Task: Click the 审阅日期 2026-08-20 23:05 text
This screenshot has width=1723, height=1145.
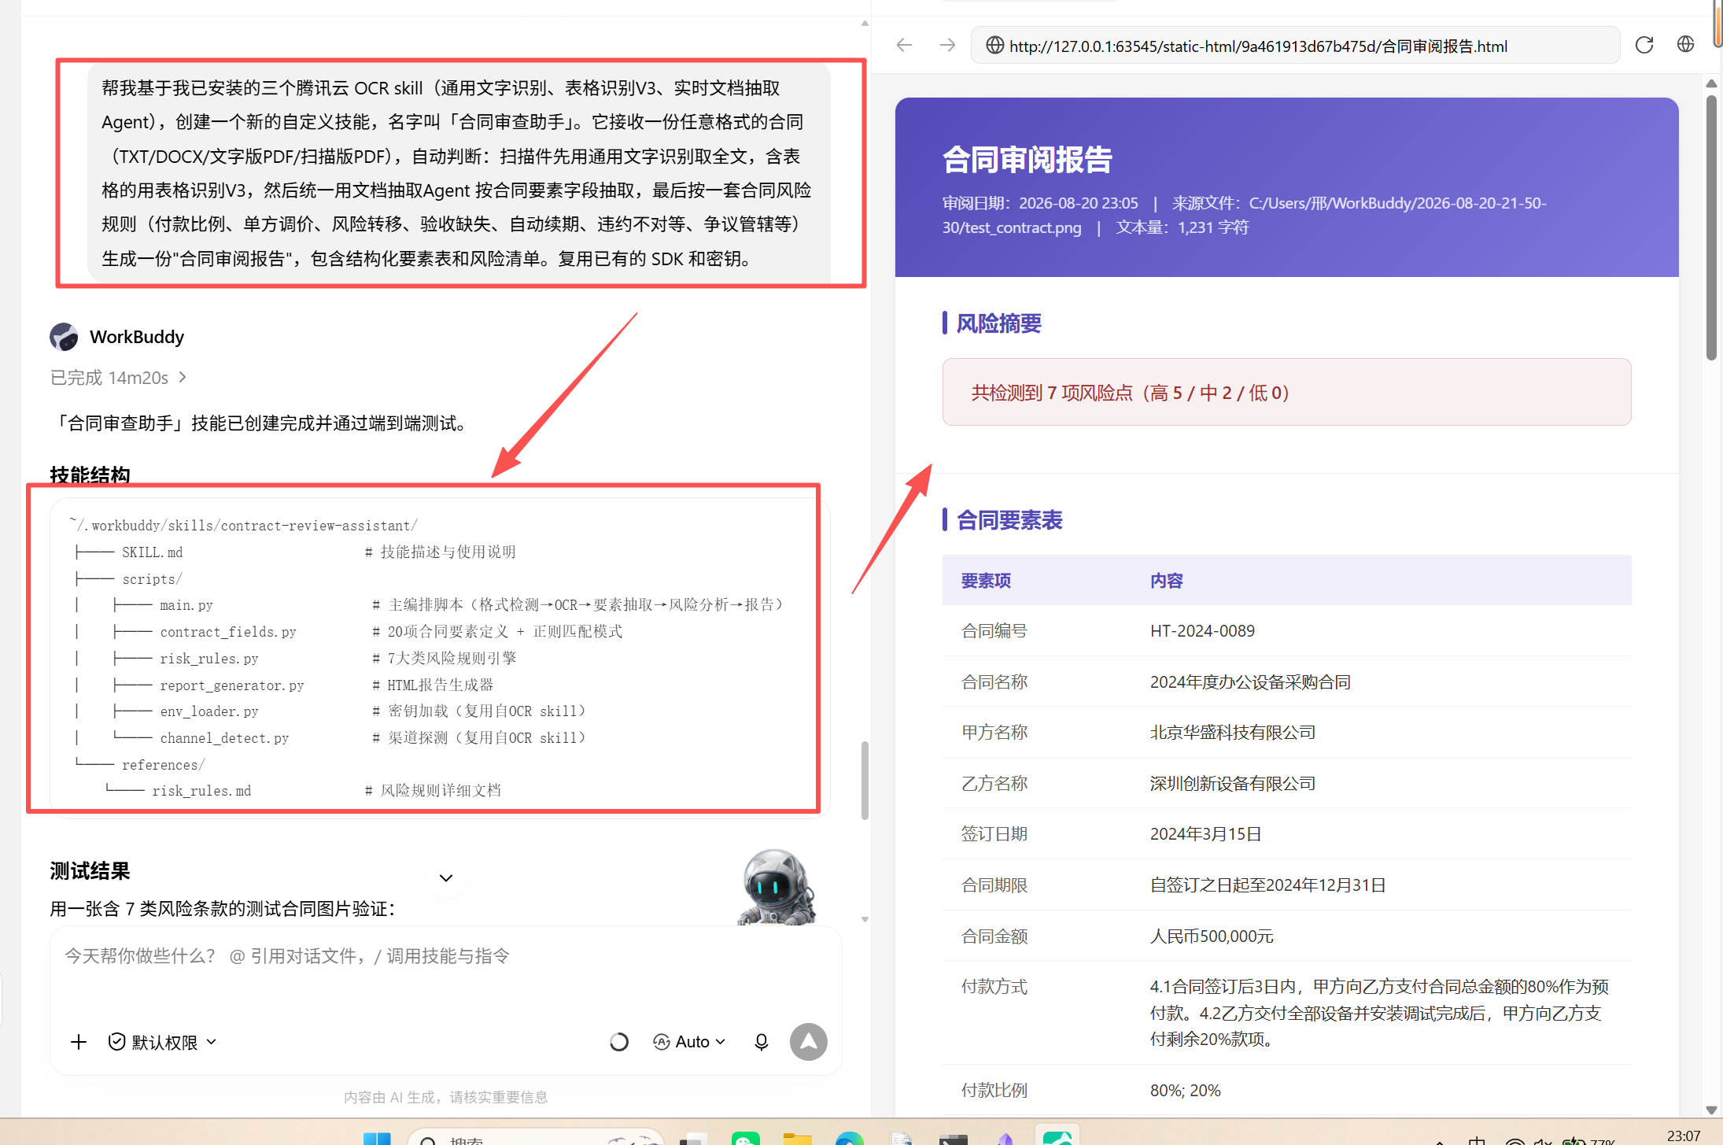Action: pyautogui.click(x=1040, y=203)
